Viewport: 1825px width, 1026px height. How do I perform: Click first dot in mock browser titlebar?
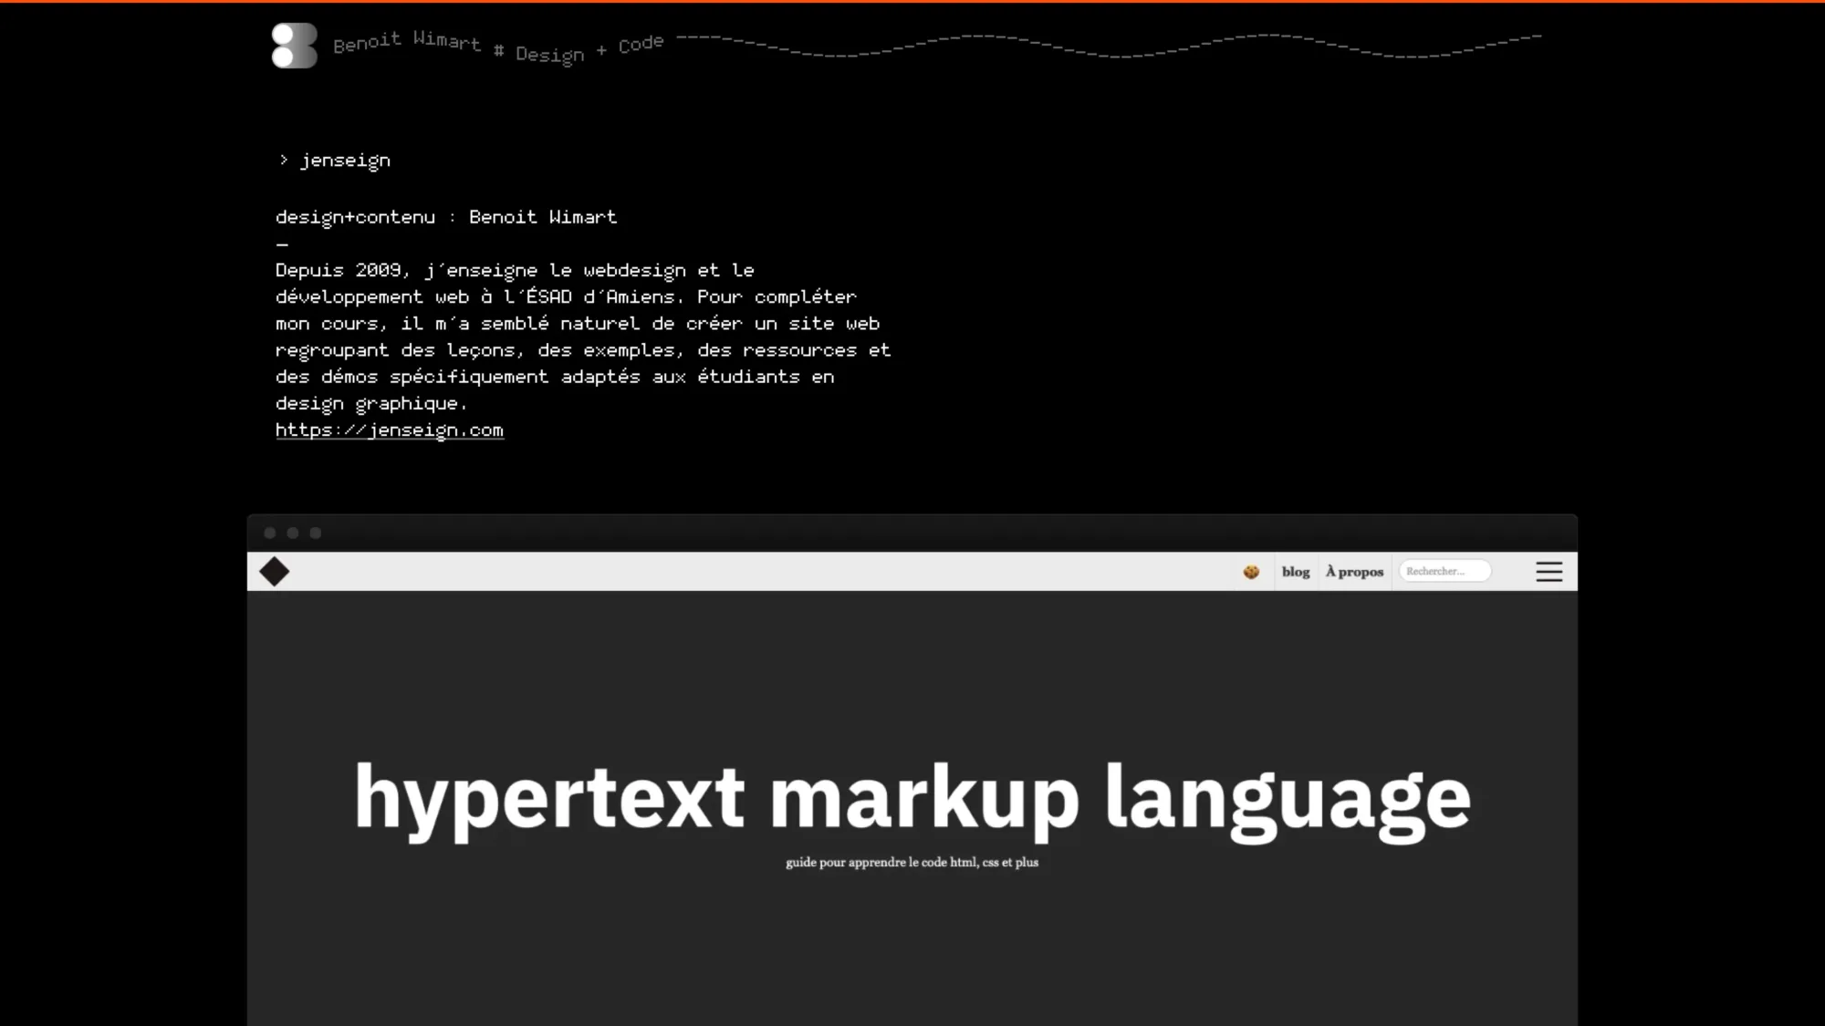[x=270, y=533]
